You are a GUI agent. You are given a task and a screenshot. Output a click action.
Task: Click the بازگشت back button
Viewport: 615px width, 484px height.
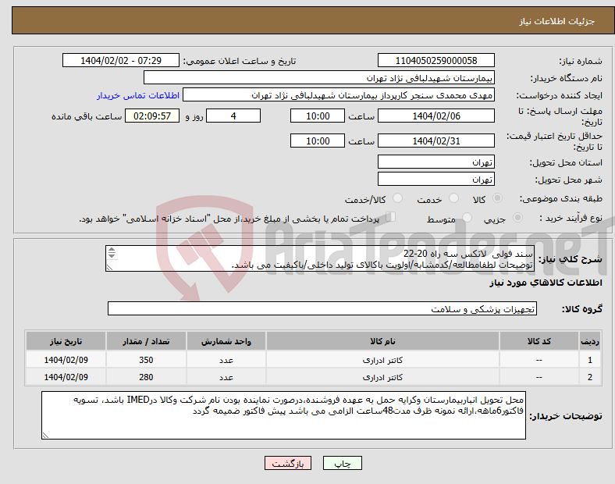click(288, 463)
